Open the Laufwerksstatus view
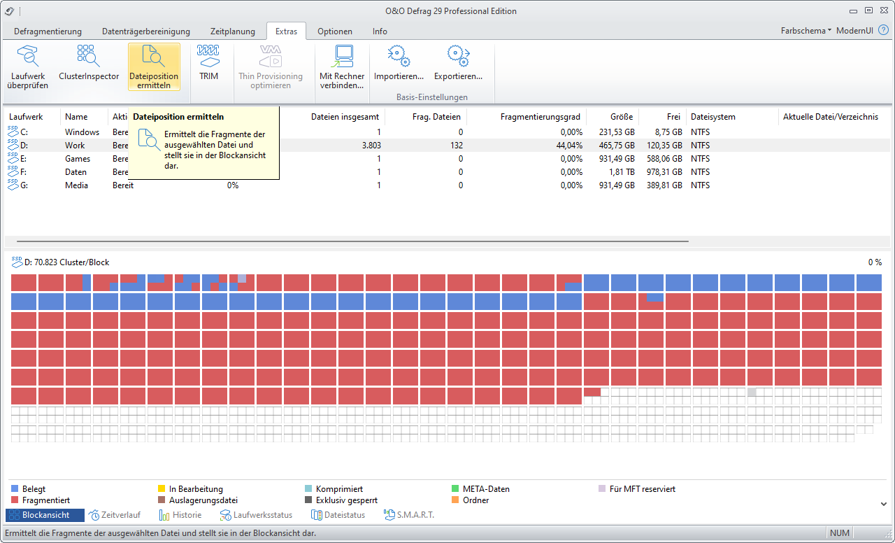Image resolution: width=895 pixels, height=543 pixels. [256, 515]
